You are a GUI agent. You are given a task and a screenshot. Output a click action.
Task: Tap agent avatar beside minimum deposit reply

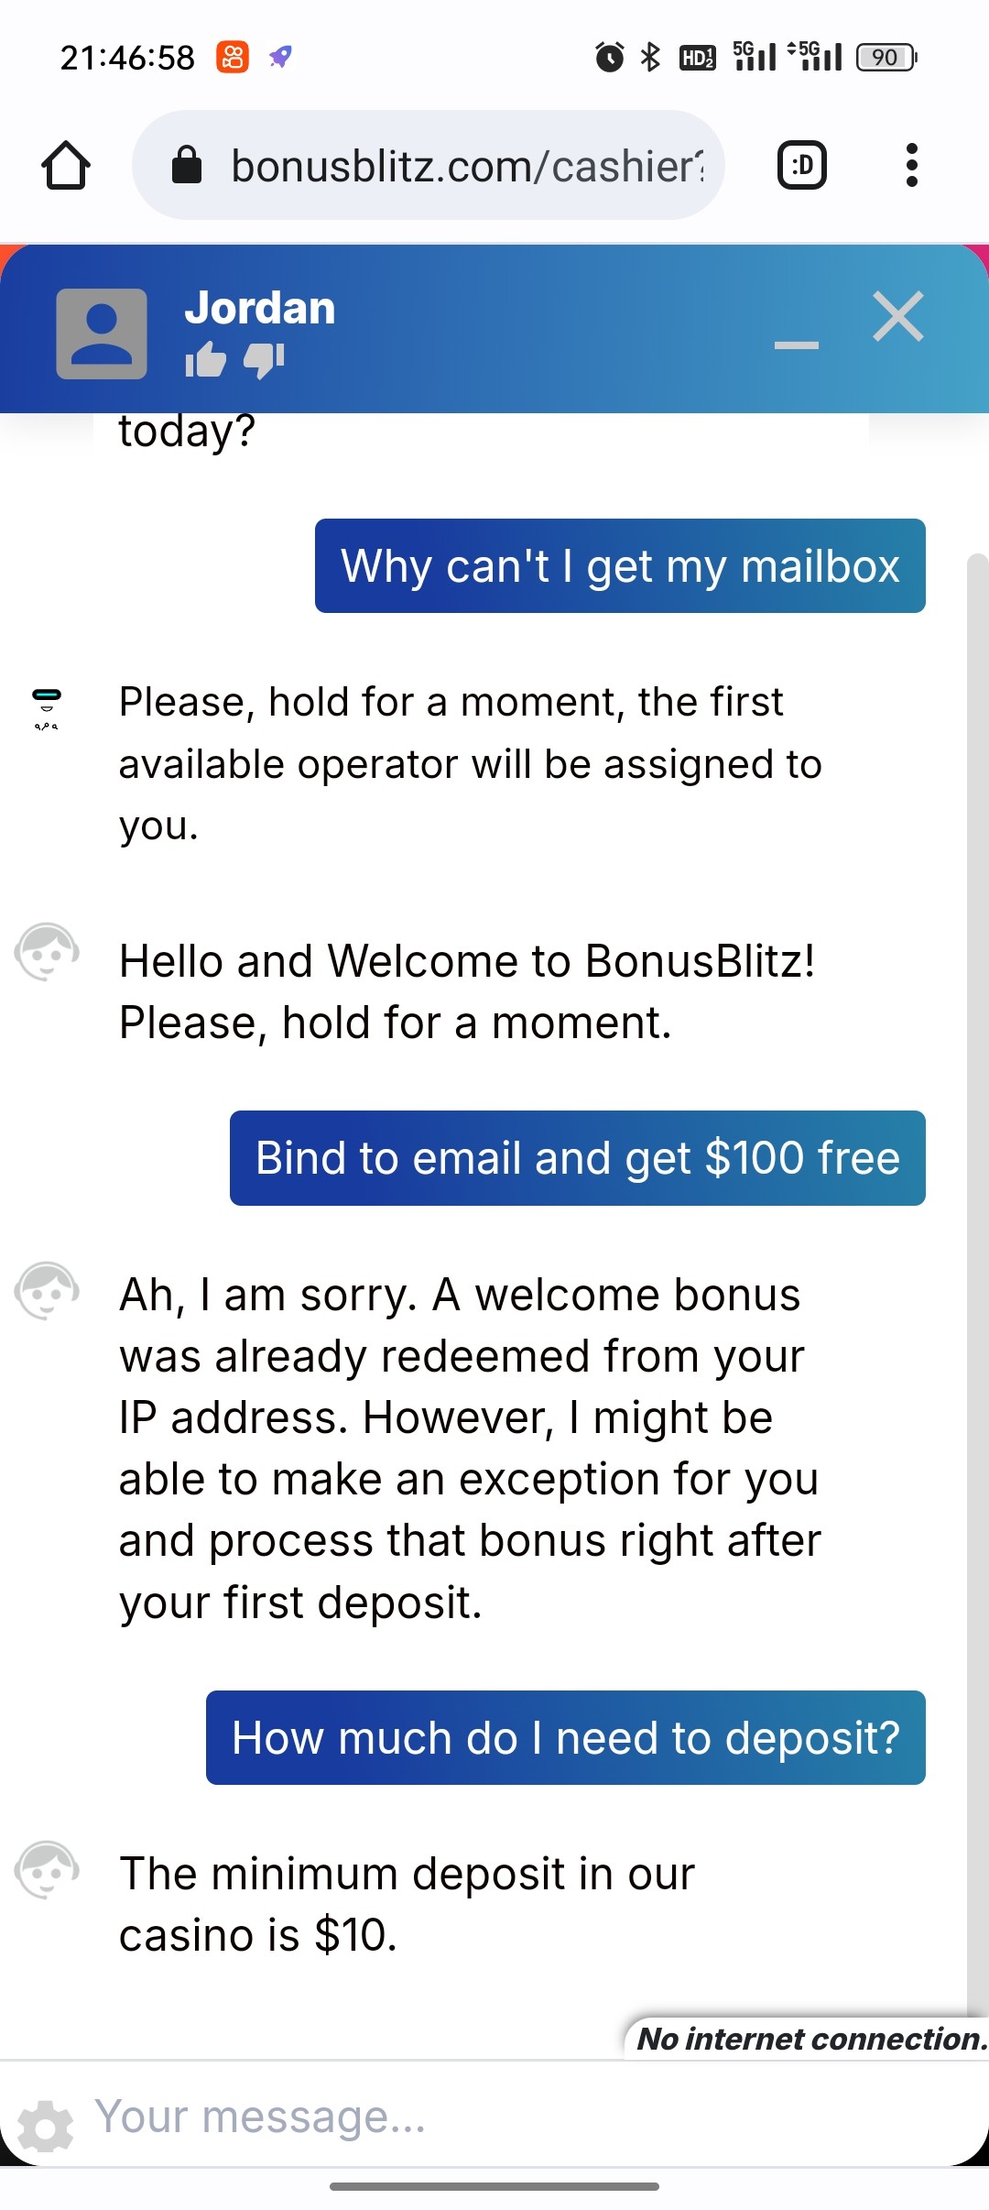(47, 1869)
